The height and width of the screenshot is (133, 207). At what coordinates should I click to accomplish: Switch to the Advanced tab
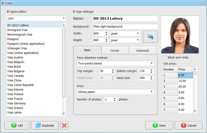[x=142, y=50]
